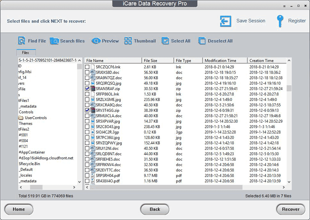Click the Select All icon
The width and height of the screenshot is (310, 220).
point(165,41)
